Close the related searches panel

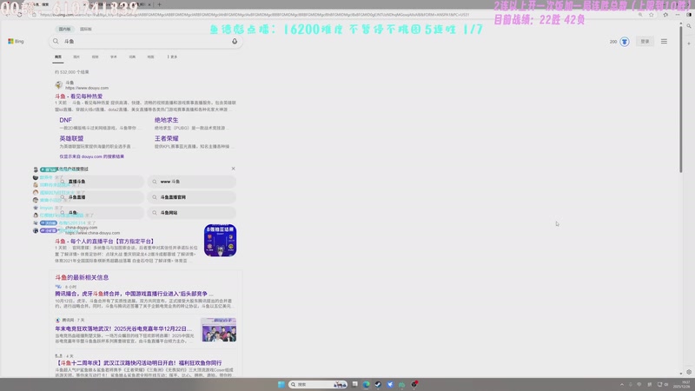(233, 169)
